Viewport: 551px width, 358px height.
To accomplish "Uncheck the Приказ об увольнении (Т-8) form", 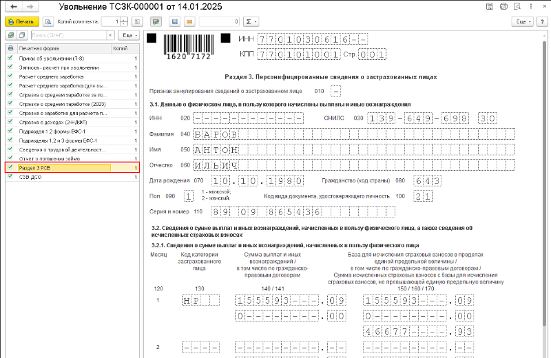I will 10,58.
